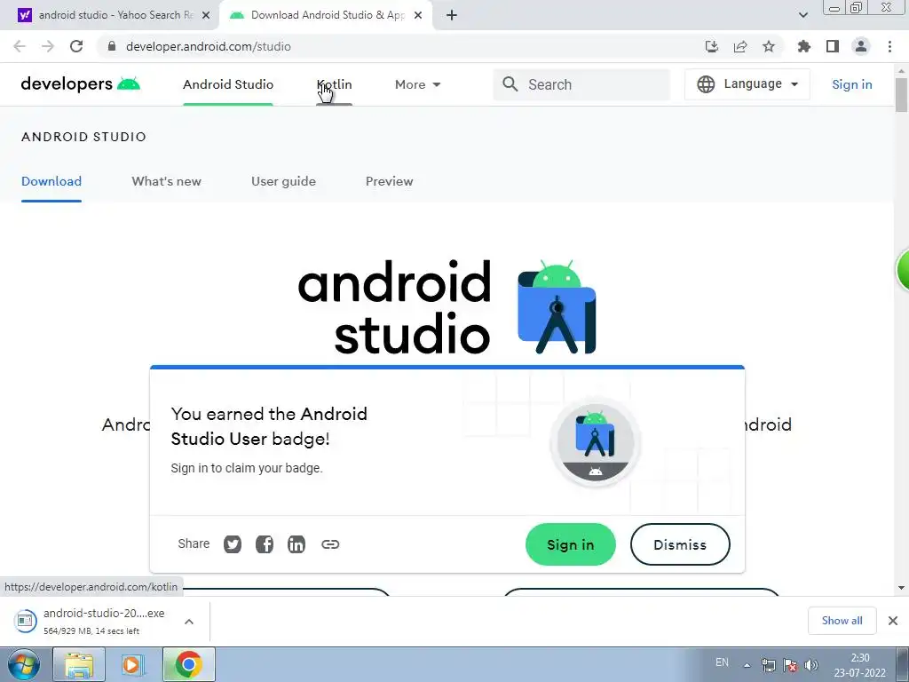Open the Chrome profile avatar
Viewport: 909px width, 682px height.
coord(861,46)
